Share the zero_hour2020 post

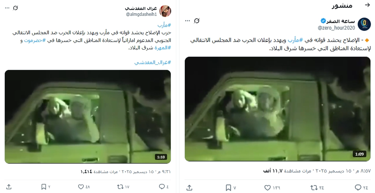[189, 187]
